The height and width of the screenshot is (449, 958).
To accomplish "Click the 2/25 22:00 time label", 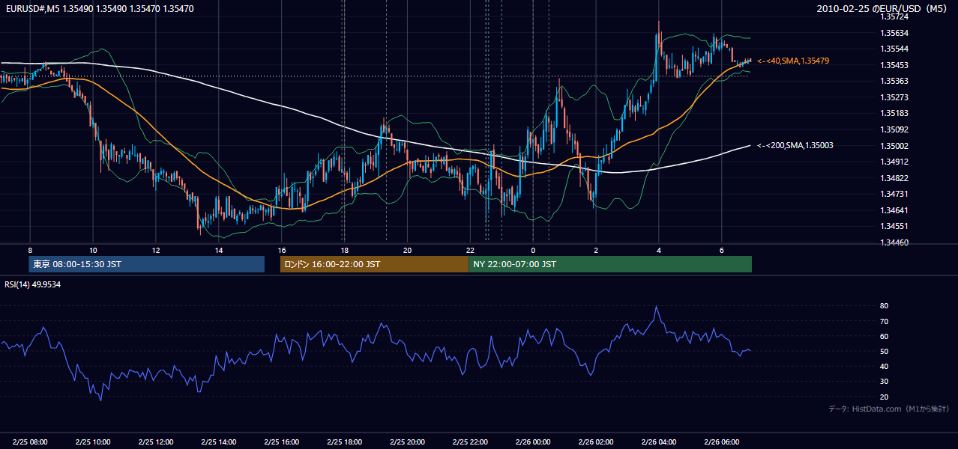I will click(470, 442).
